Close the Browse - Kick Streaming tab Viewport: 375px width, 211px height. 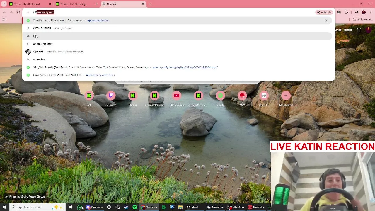(96, 4)
